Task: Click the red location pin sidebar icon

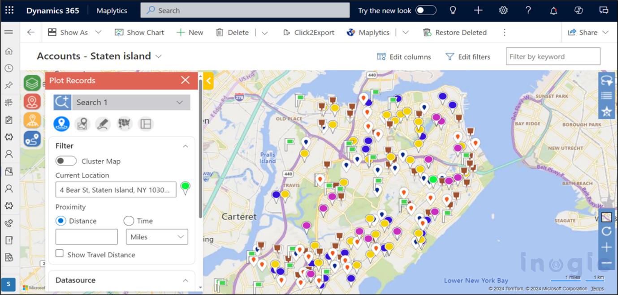Action: pos(32,102)
